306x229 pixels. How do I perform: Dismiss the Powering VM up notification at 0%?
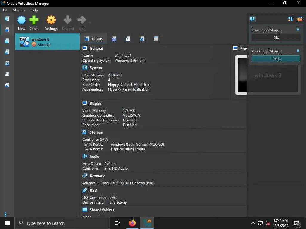coord(298,30)
